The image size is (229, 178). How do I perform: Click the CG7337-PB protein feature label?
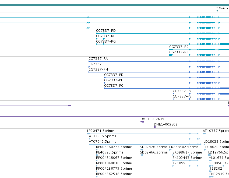182,96
